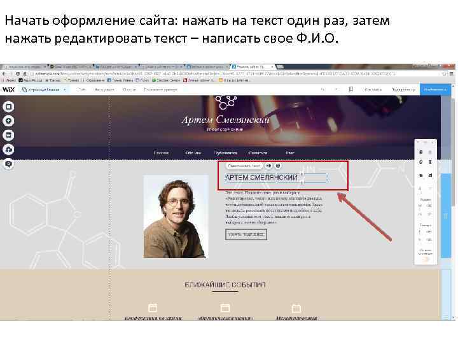
Task: Click the Delete trash icon in toolbar panel
Action: [430, 162]
